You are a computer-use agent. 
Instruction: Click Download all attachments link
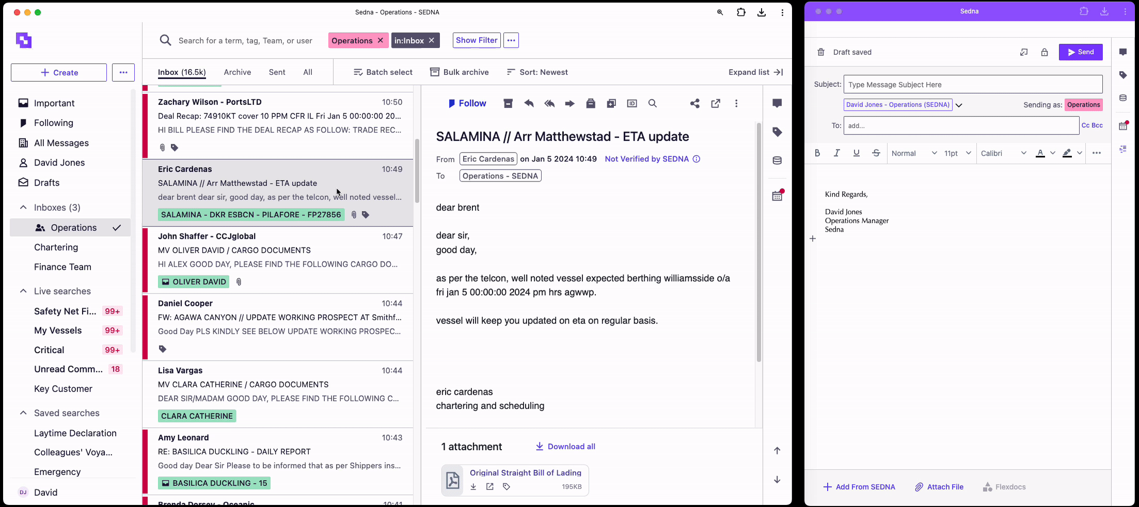(565, 447)
